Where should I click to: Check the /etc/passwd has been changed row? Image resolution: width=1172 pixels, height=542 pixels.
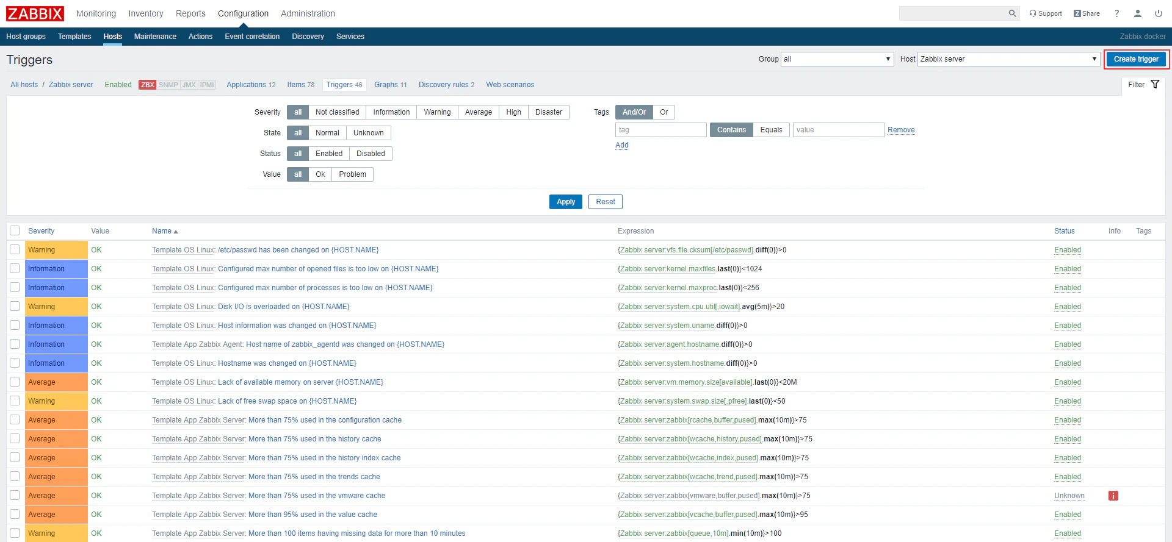[x=15, y=249]
